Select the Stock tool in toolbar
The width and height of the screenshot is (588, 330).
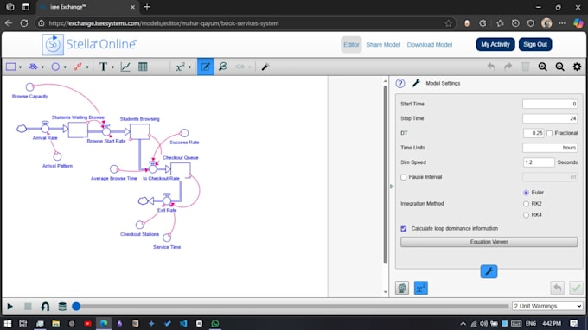click(x=11, y=67)
